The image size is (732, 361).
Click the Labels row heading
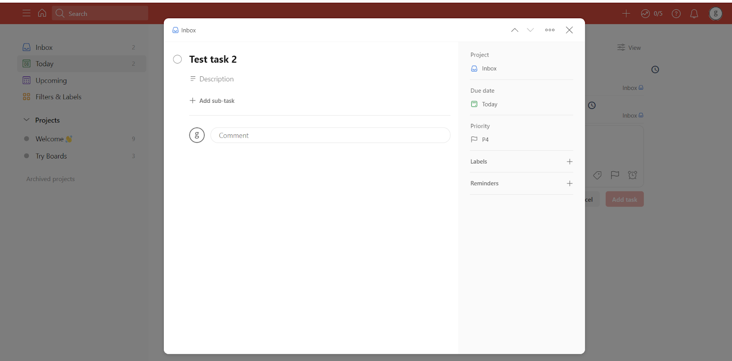479,161
